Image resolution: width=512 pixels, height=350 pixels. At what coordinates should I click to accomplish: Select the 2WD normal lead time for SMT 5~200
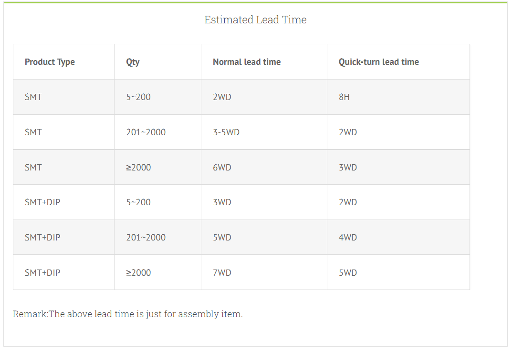(222, 97)
